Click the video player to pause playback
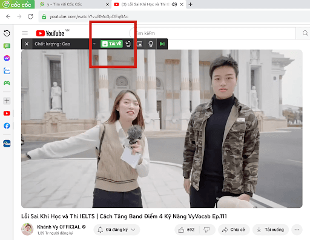310x240 pixels. click(x=162, y=128)
